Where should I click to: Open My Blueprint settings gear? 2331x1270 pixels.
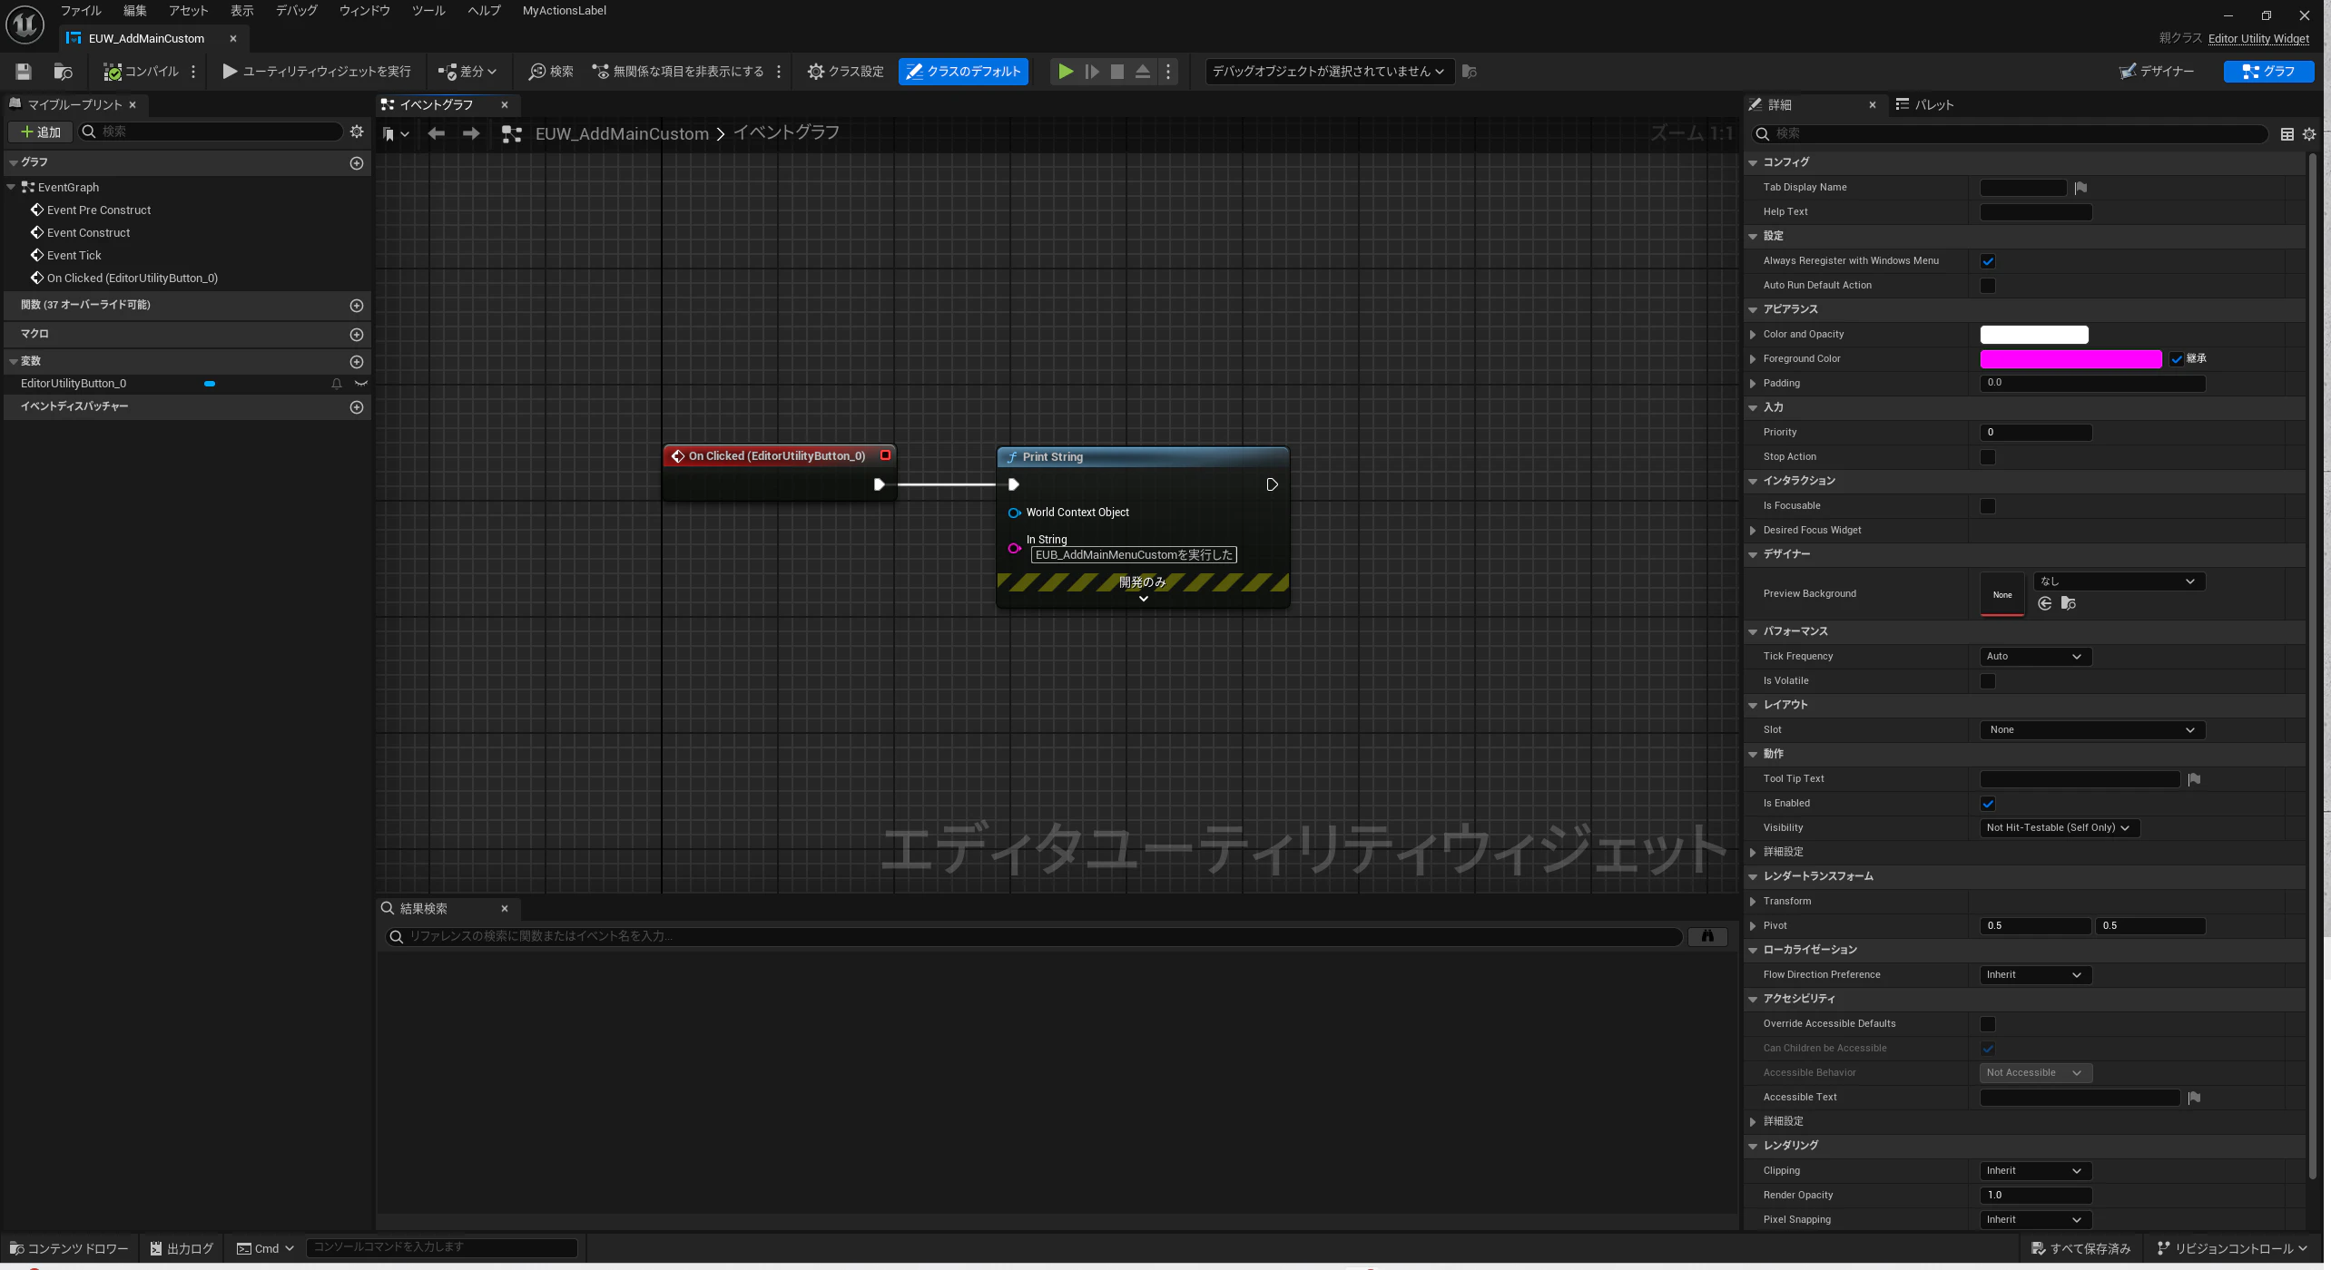point(357,132)
